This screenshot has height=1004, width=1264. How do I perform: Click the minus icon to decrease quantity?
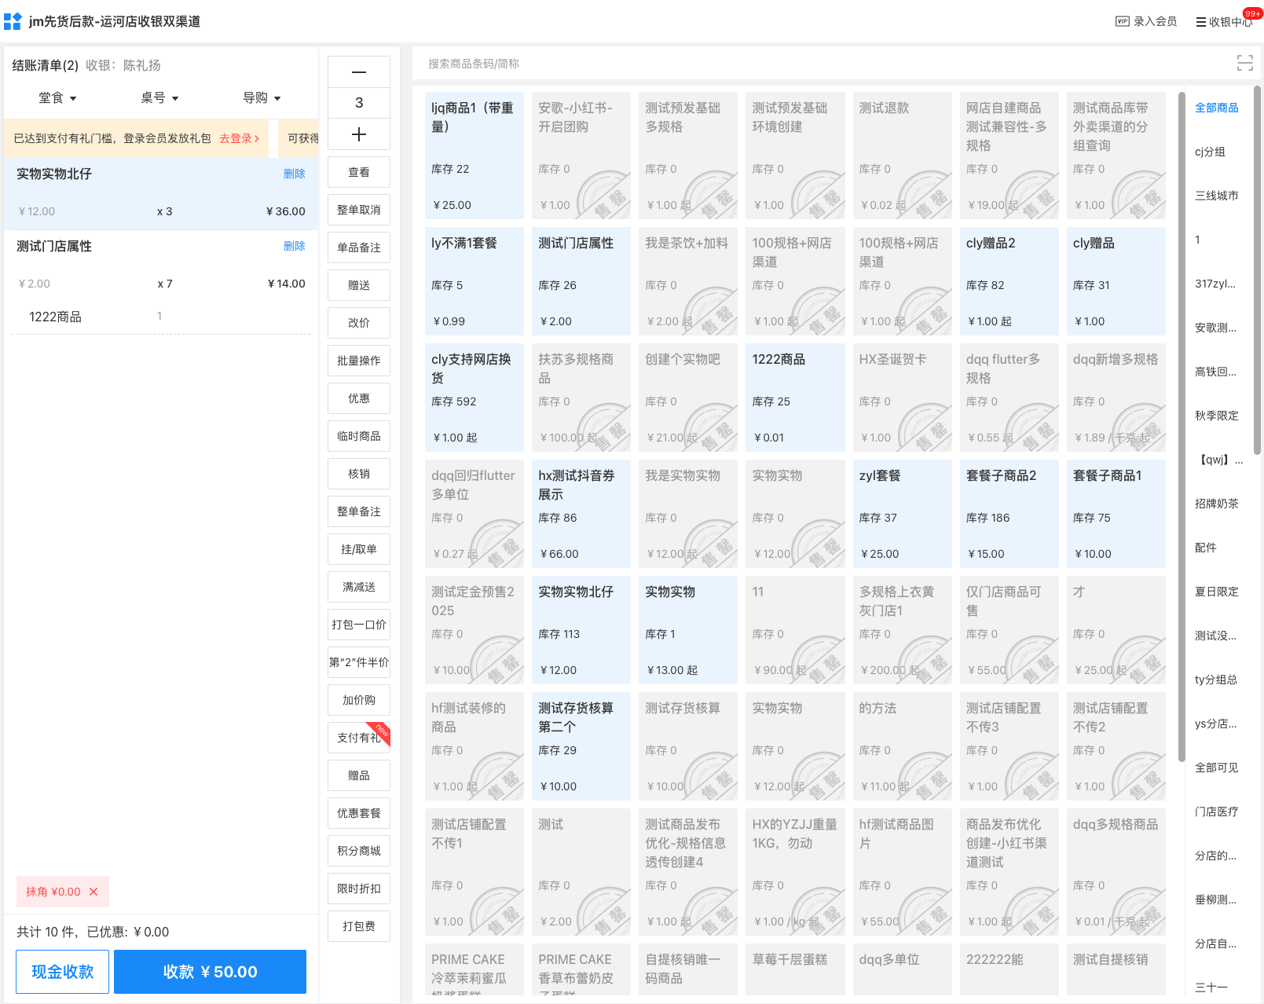(x=359, y=72)
